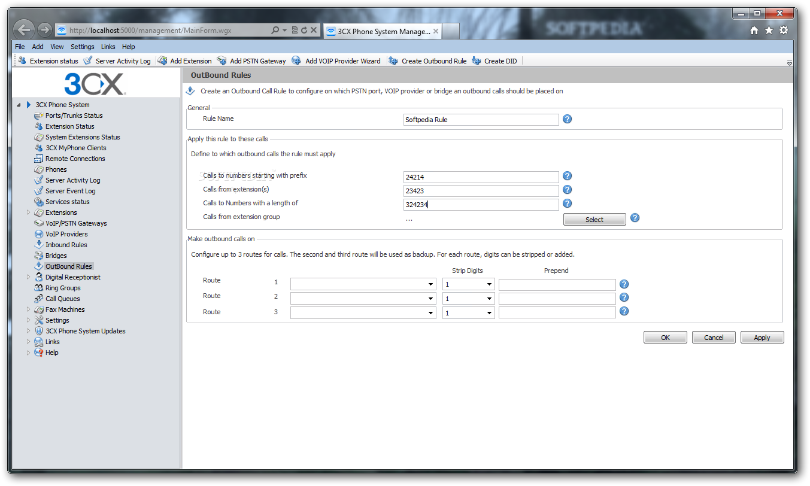Switch to 3CX Phone System Management tab
The width and height of the screenshot is (810, 486).
[383, 31]
